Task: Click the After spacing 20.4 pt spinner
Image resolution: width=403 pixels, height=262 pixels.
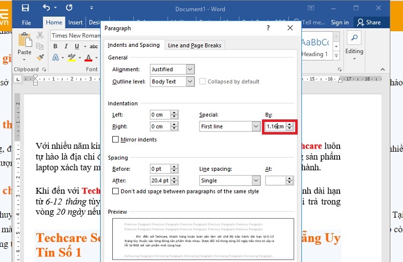Action: [174, 180]
